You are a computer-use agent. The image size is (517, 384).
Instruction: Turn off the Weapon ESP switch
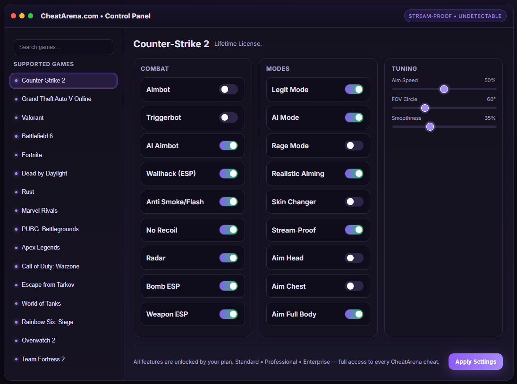click(229, 314)
